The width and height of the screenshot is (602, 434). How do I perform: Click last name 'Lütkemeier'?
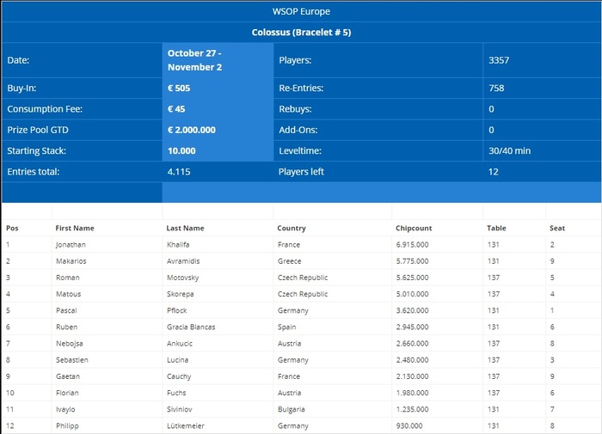click(186, 426)
